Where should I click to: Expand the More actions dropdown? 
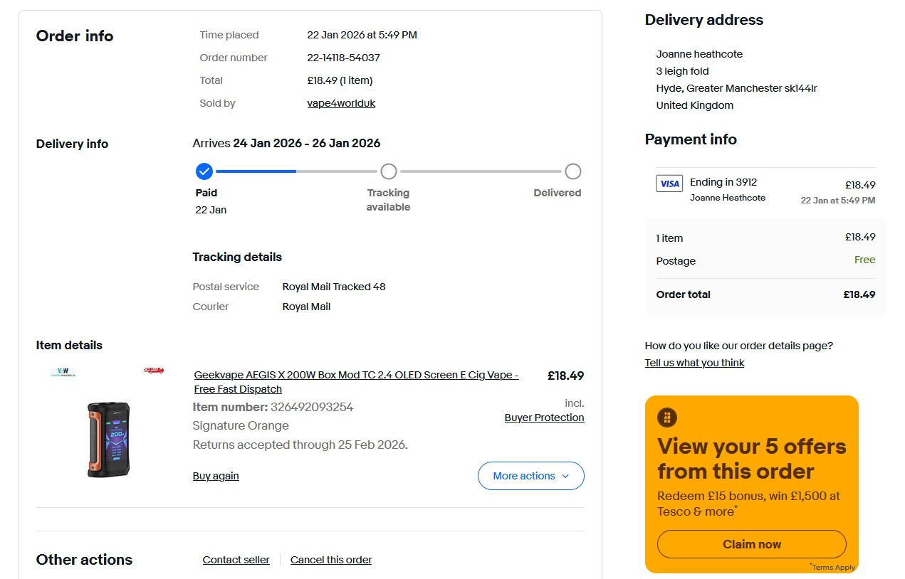click(x=531, y=476)
